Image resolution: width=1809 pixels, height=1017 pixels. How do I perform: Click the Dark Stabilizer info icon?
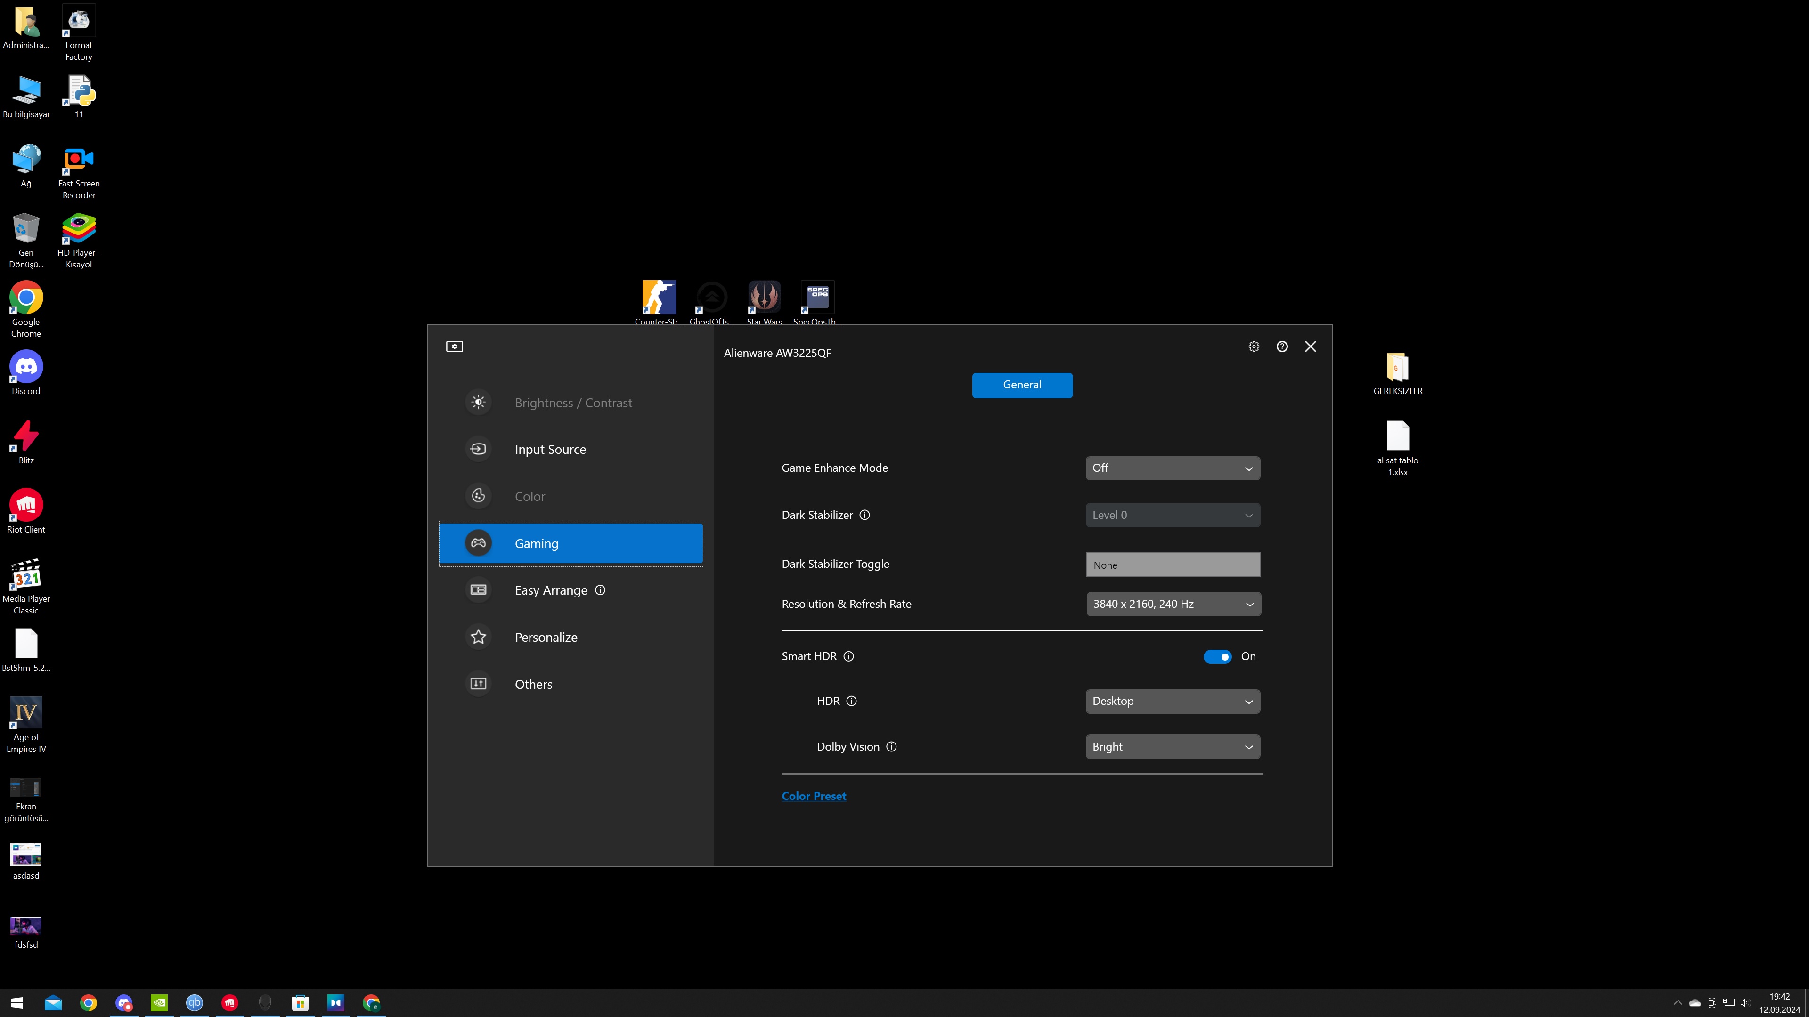click(x=864, y=515)
